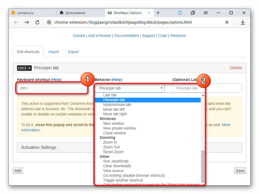Open the Behavior dropdown box
Screen dimensions: 259x194
tap(129, 88)
